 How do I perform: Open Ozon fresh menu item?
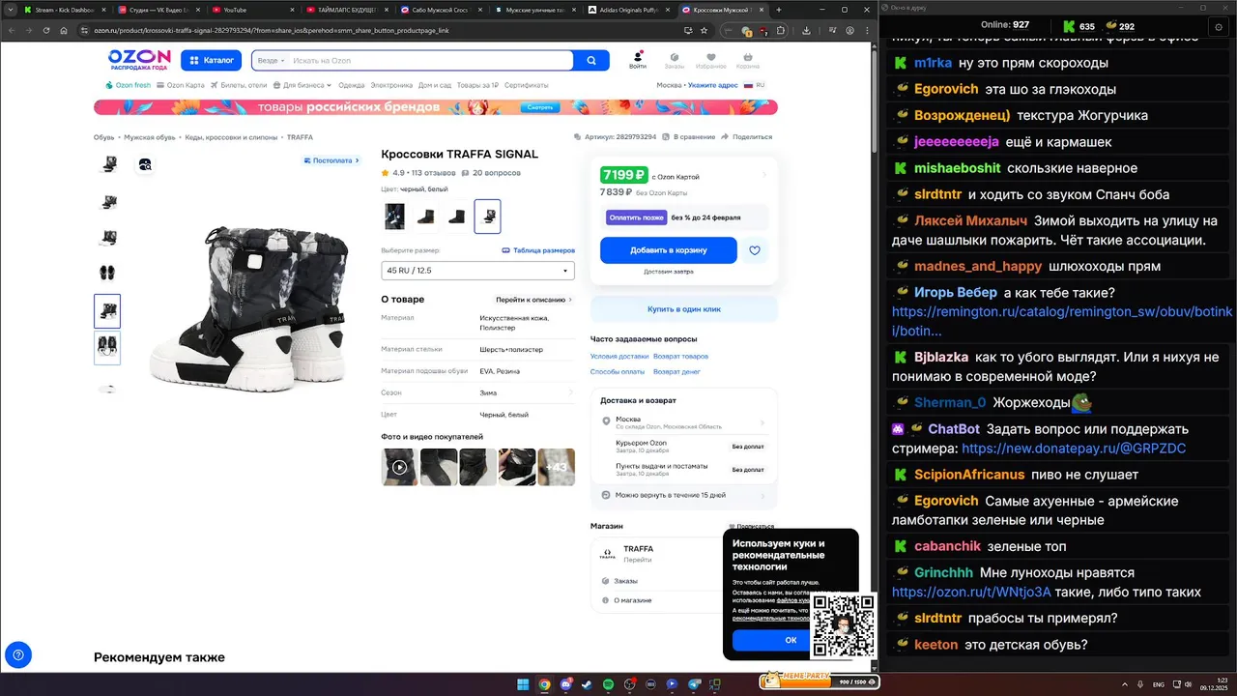pyautogui.click(x=128, y=85)
